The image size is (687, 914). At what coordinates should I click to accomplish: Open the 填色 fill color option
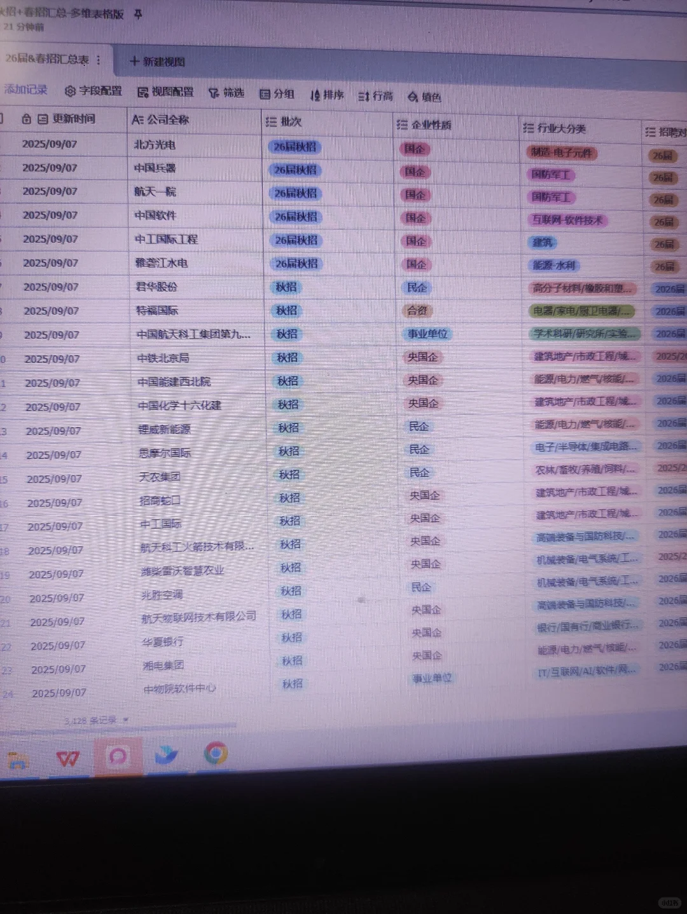[424, 97]
